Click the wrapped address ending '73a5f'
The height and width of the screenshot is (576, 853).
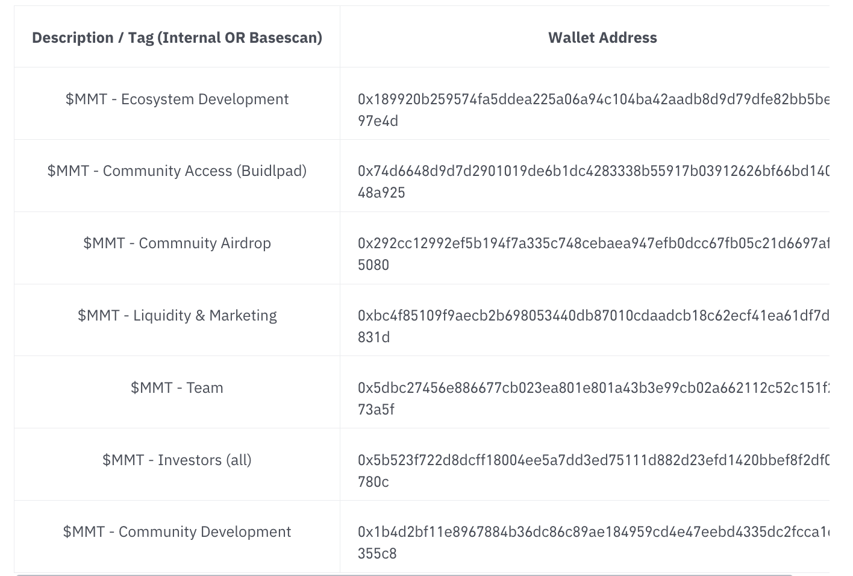(376, 410)
